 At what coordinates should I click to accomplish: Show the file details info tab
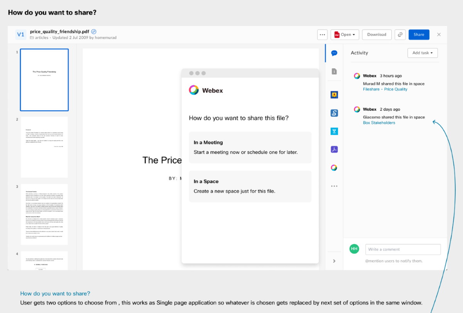coord(334,71)
